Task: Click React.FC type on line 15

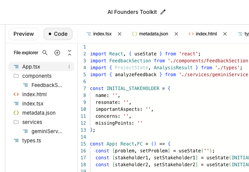Action: click(x=131, y=144)
